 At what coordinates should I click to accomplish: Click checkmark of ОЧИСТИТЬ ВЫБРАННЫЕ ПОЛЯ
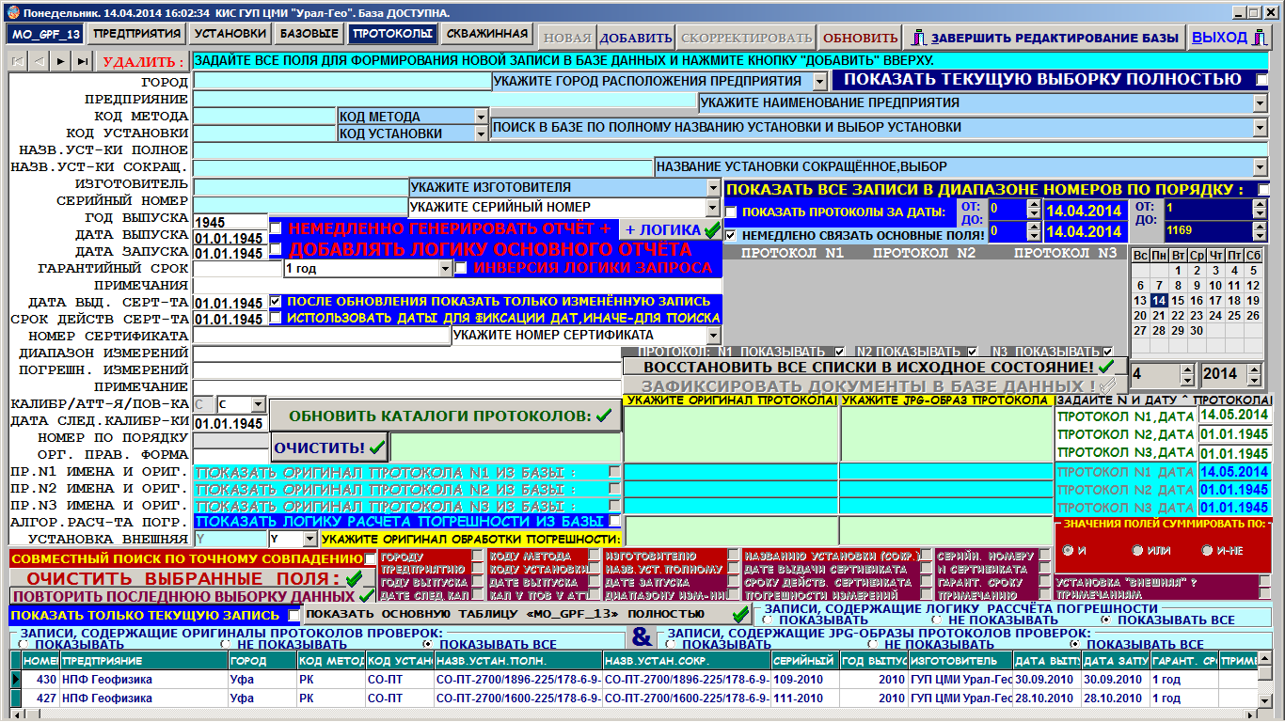(354, 578)
